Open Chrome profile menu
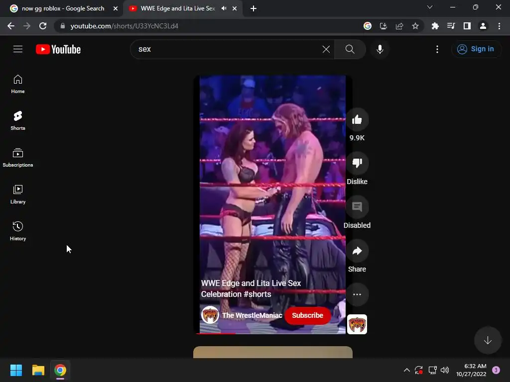 pyautogui.click(x=483, y=26)
